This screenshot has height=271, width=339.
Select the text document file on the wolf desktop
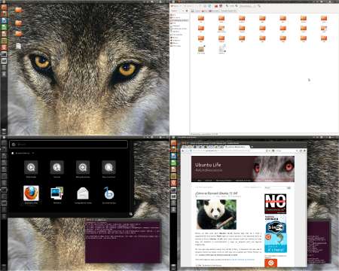point(18,46)
